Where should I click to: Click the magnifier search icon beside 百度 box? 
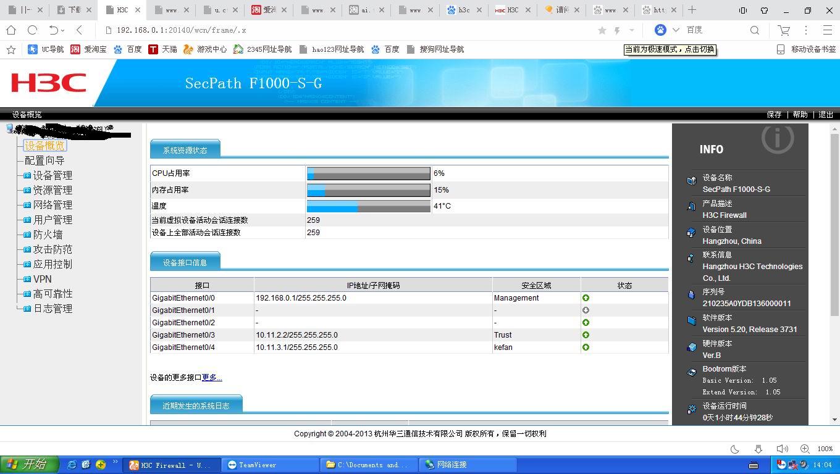[x=755, y=30]
